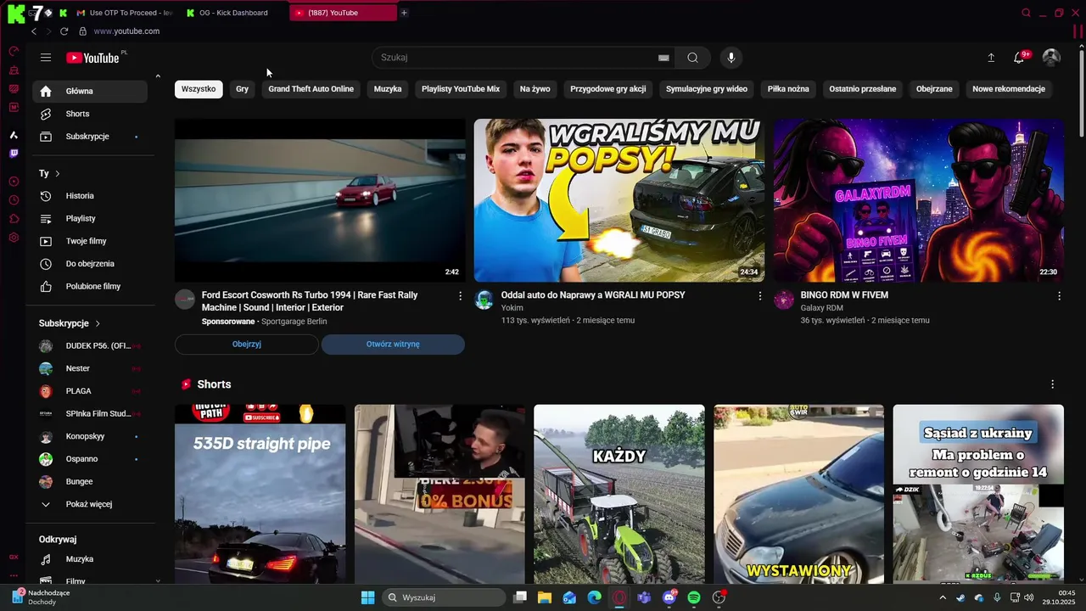Open YouTube notifications bell
The image size is (1086, 611).
1020,58
